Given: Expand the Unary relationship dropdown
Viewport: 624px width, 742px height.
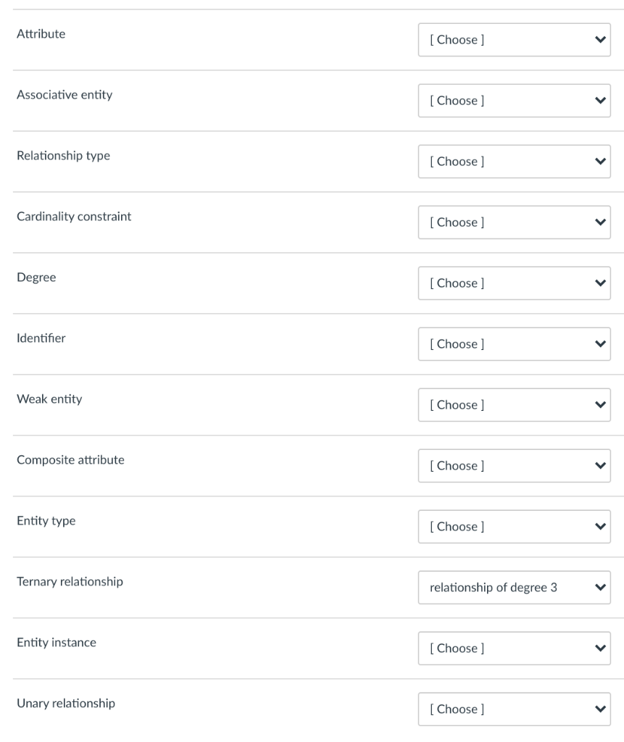Looking at the screenshot, I should [514, 709].
